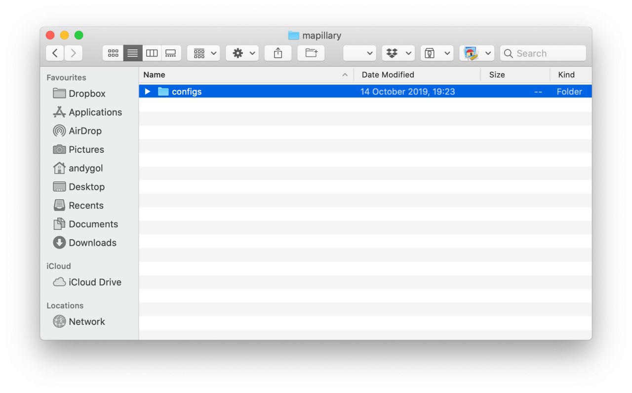Viewport: 632px width, 393px height.
Task: Click the configs folder icon
Action: coord(163,91)
